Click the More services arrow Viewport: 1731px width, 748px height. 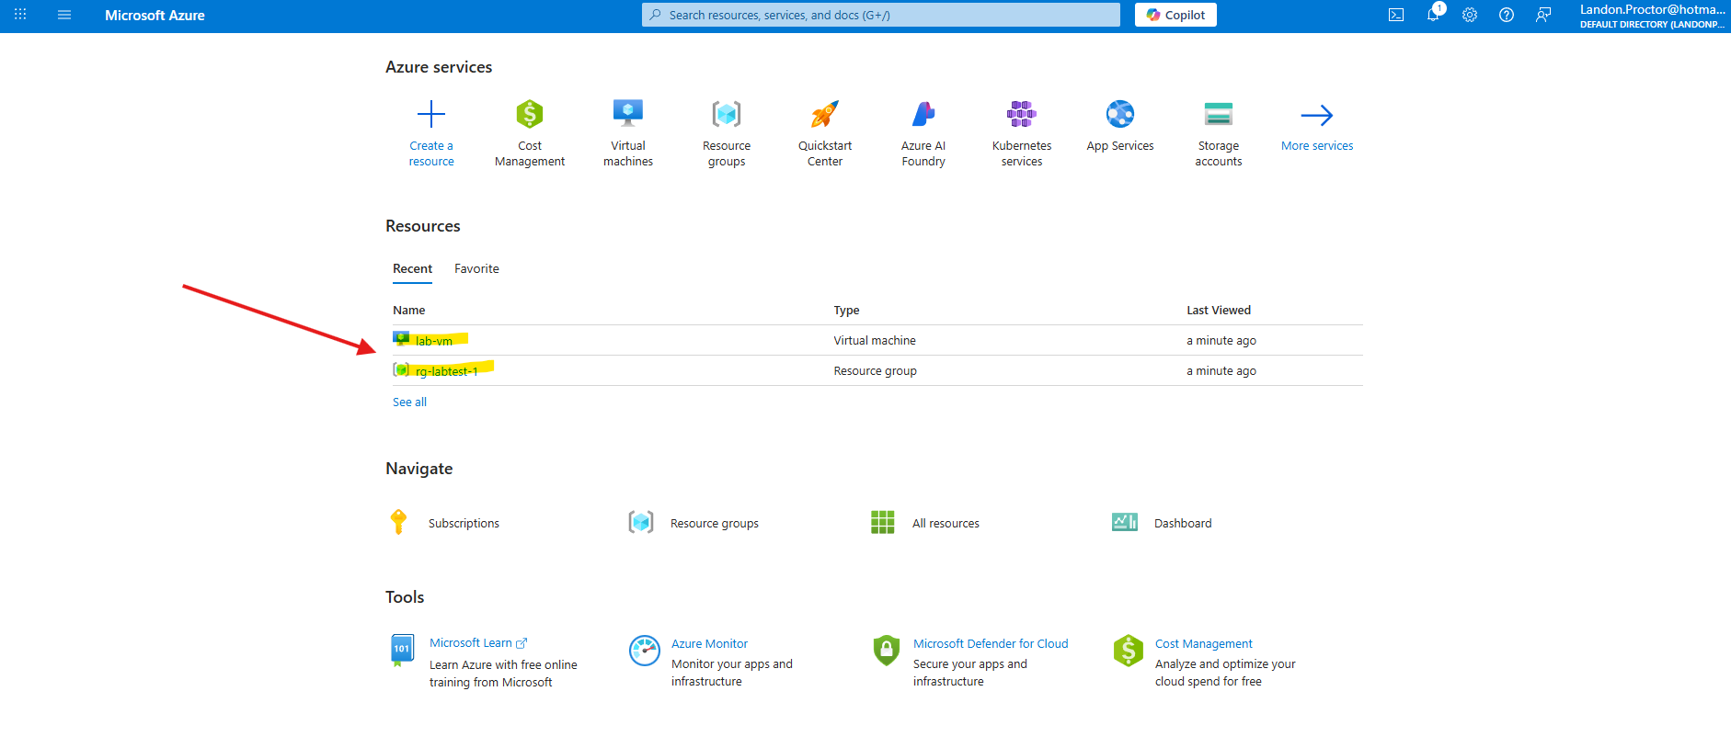coord(1317,115)
